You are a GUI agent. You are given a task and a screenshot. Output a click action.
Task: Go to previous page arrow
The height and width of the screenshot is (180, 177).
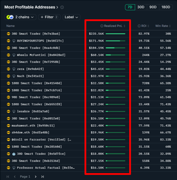(15, 177)
